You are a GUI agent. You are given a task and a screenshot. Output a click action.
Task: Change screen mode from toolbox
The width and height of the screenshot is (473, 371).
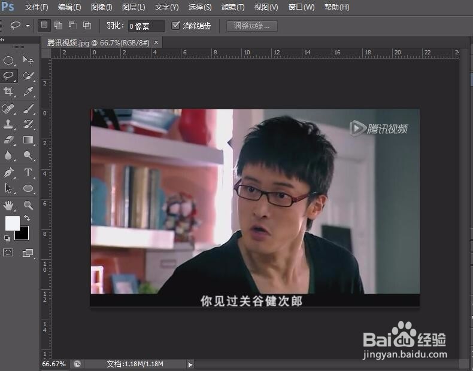[28, 253]
